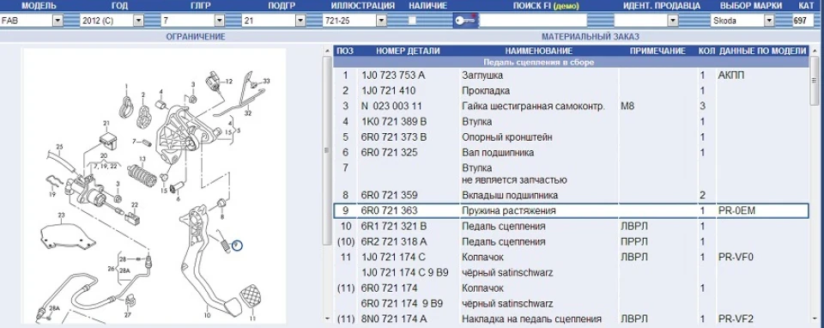The width and height of the screenshot is (824, 328).
Task: Click the note M8 for the nut
Action: tap(627, 106)
